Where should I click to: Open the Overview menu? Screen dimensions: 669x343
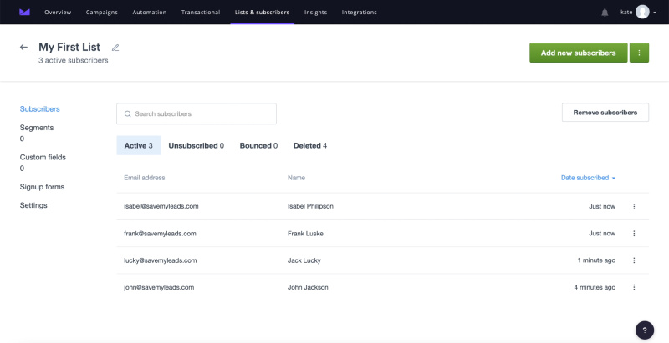[x=58, y=13]
